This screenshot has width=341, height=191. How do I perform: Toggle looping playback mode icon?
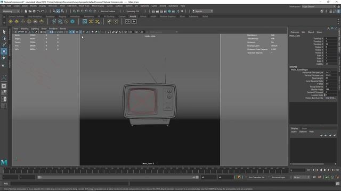(x=314, y=177)
